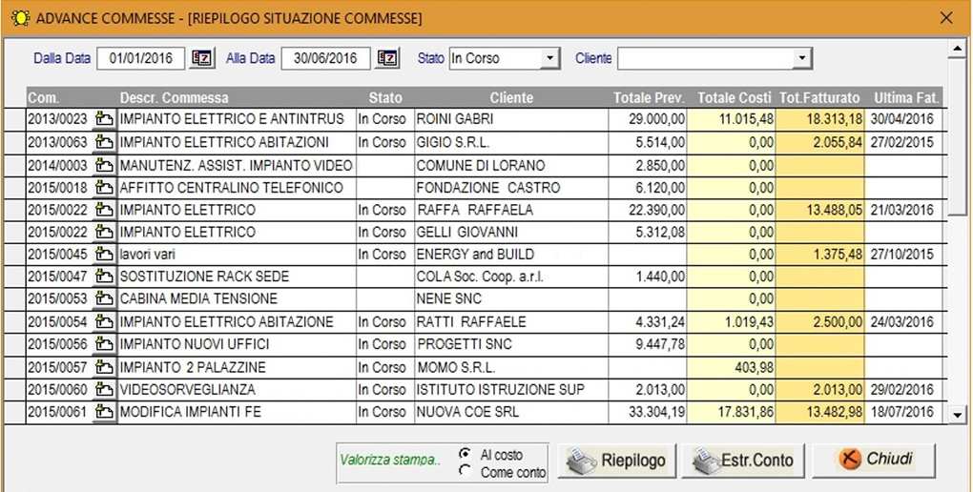Click client cell NUOVA COE SRL
This screenshot has height=492, width=973.
(511, 412)
